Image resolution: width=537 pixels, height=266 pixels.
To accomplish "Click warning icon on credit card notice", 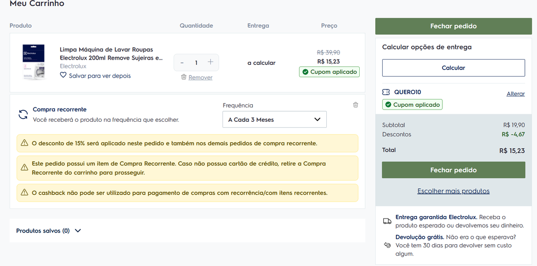I will [24, 168].
